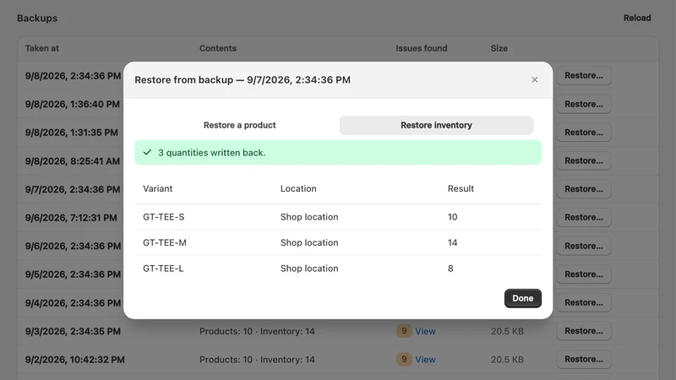Click result value 14 for GT-TEE-M
Screen dimensions: 676x380
tap(452, 243)
